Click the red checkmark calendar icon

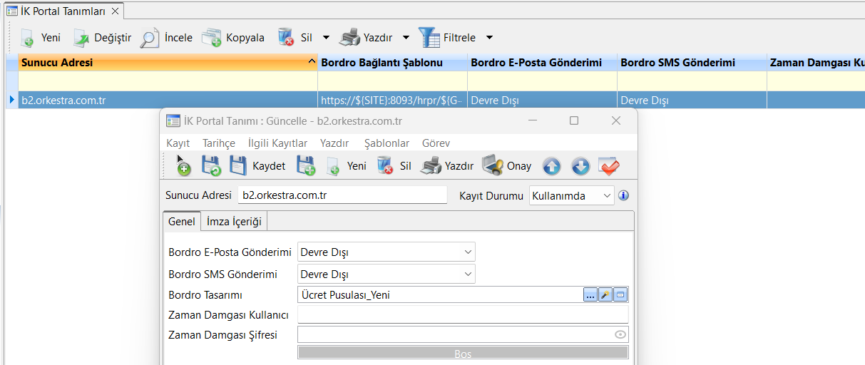pos(608,166)
